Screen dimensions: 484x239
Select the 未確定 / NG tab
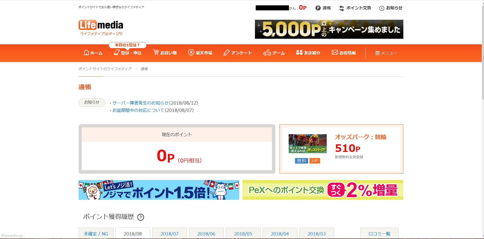click(96, 233)
